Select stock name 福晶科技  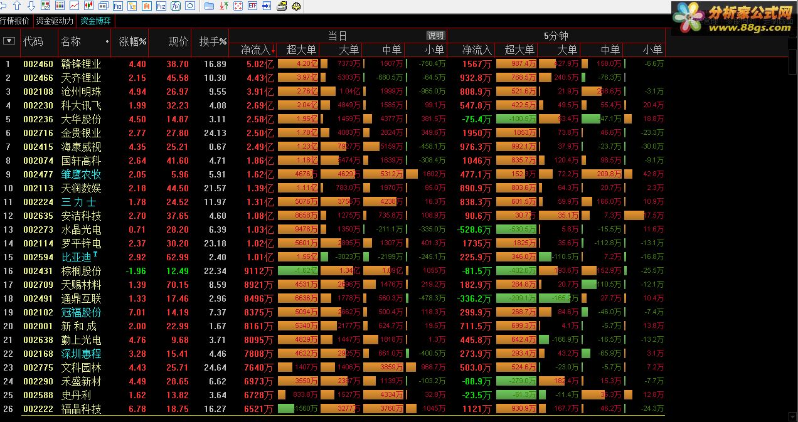click(81, 409)
